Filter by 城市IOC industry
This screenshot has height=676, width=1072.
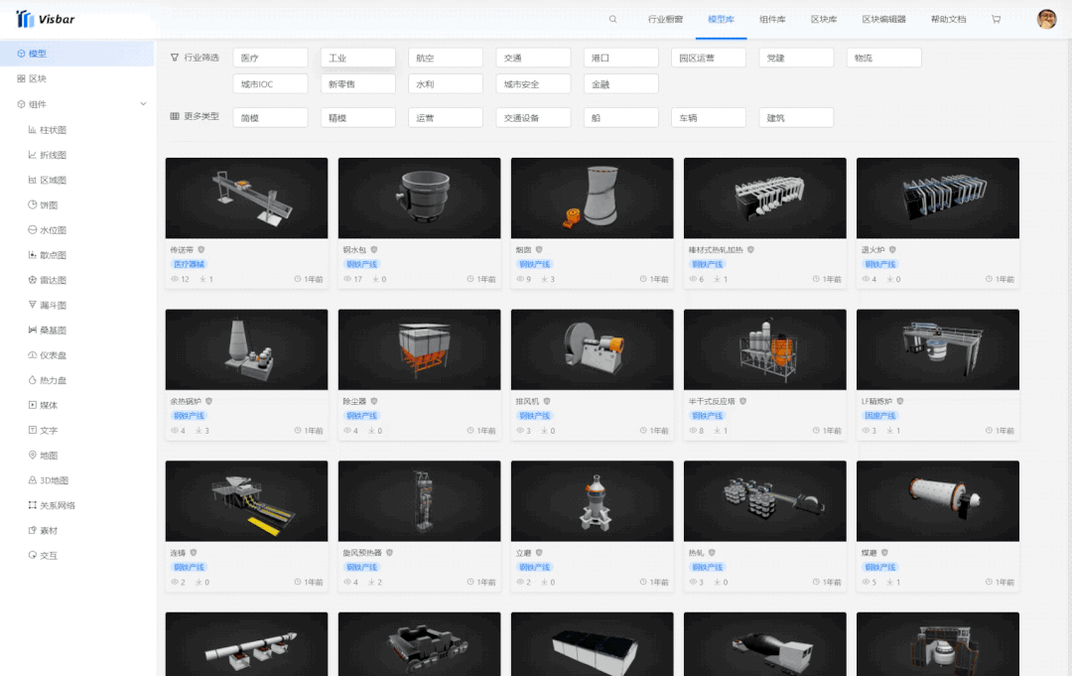pos(270,84)
